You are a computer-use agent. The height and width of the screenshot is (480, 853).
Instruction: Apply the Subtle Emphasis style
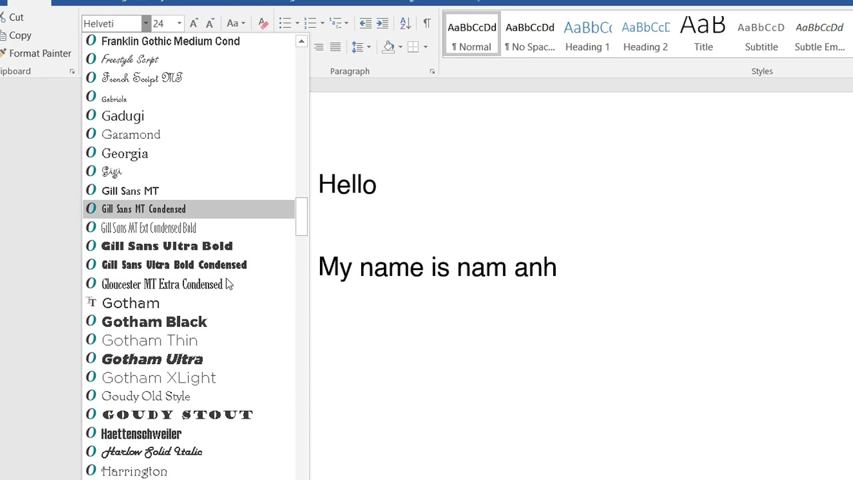point(820,35)
